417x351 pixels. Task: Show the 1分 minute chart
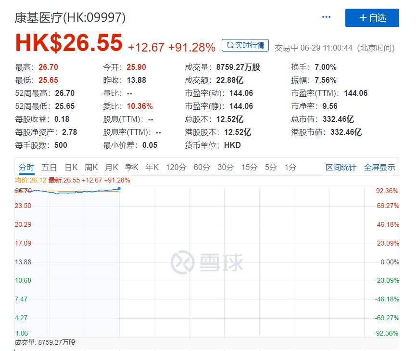point(290,168)
